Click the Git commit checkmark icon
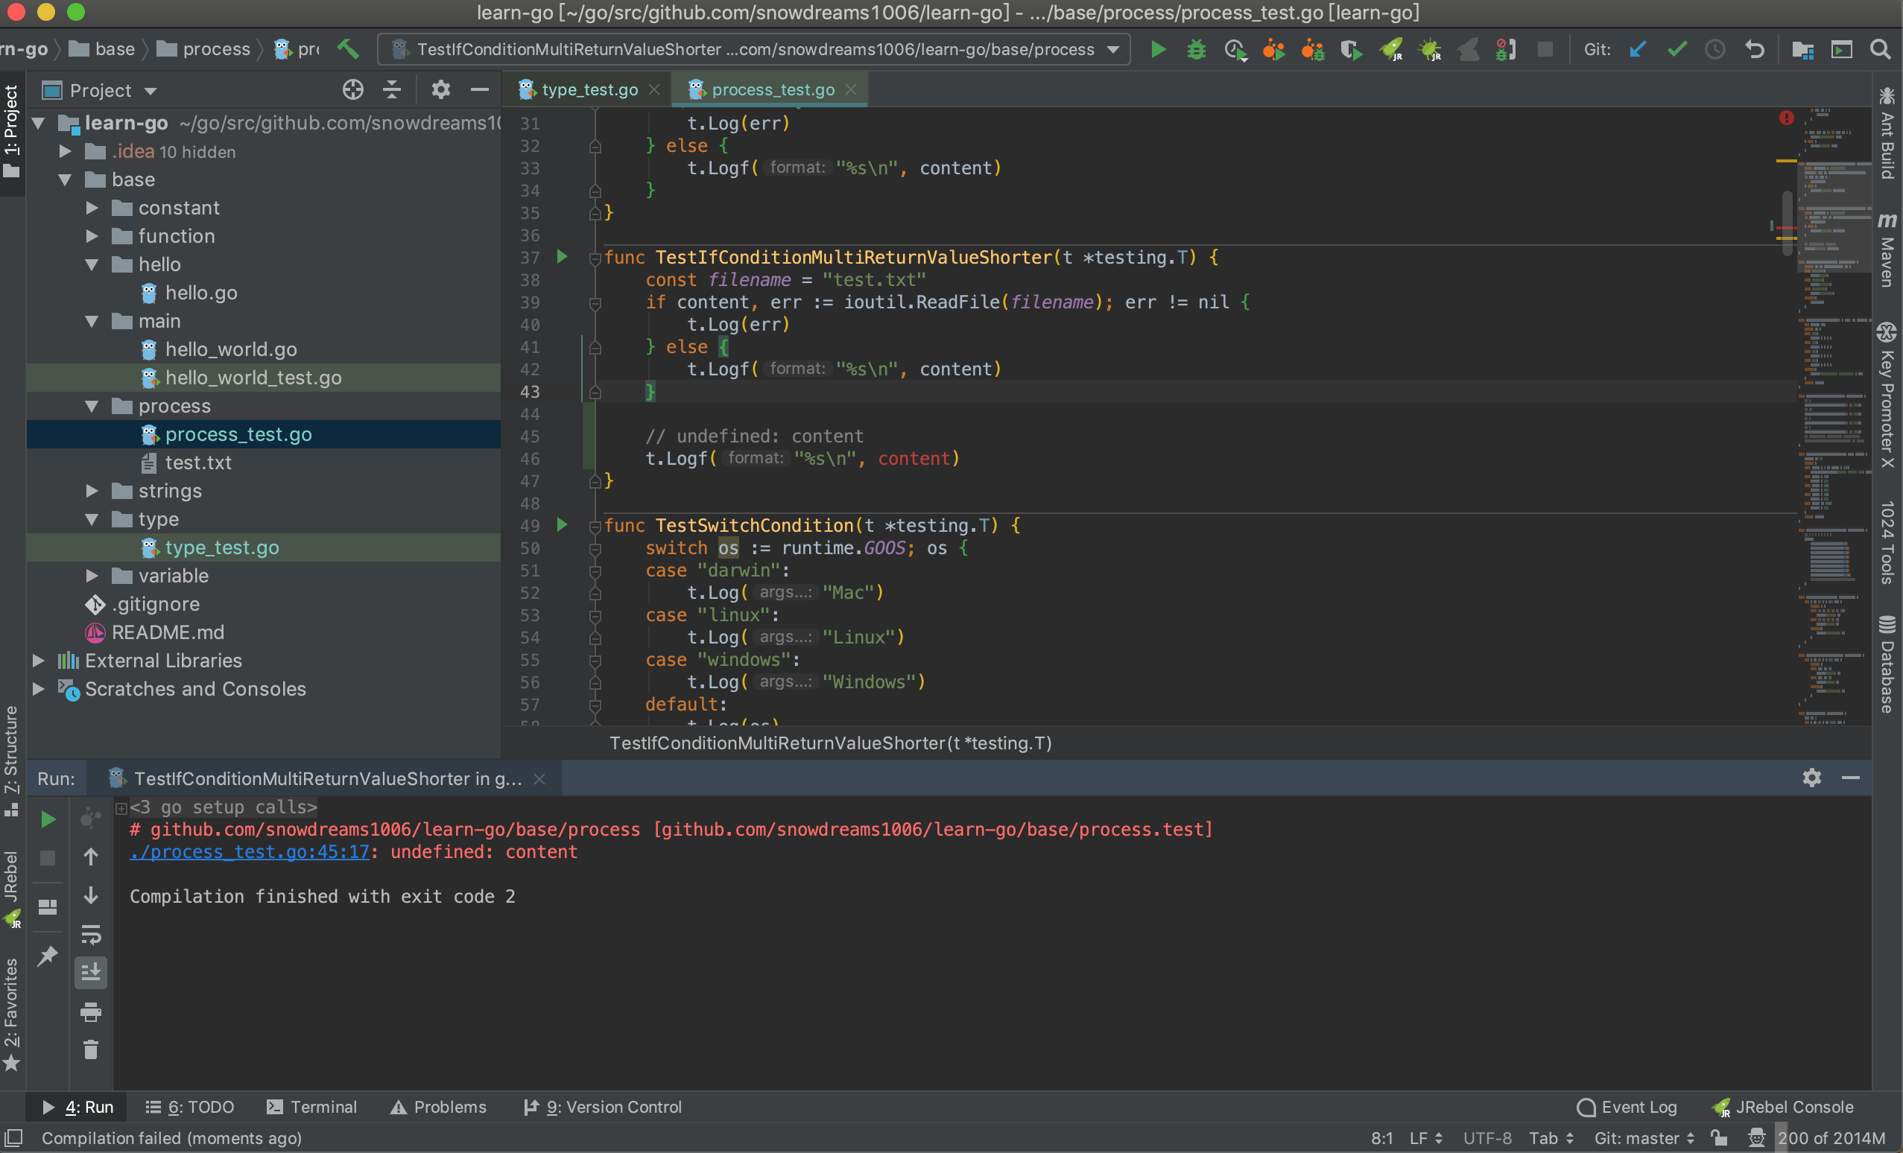The height and width of the screenshot is (1153, 1903). click(1676, 49)
